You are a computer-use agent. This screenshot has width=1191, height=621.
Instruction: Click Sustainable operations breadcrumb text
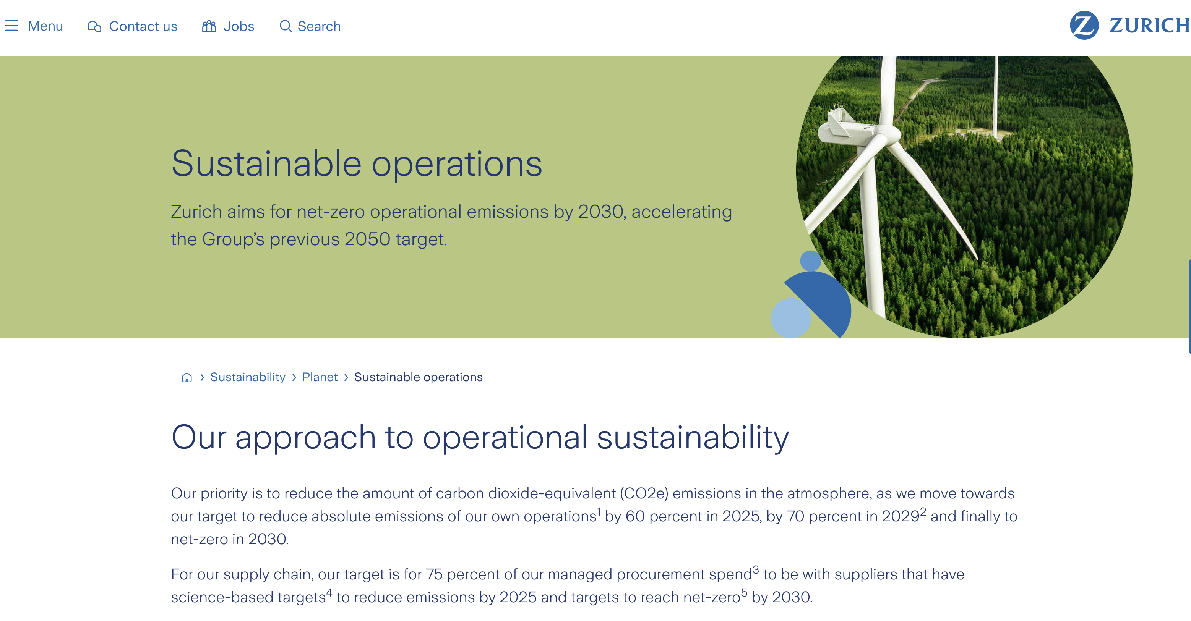[x=418, y=377]
